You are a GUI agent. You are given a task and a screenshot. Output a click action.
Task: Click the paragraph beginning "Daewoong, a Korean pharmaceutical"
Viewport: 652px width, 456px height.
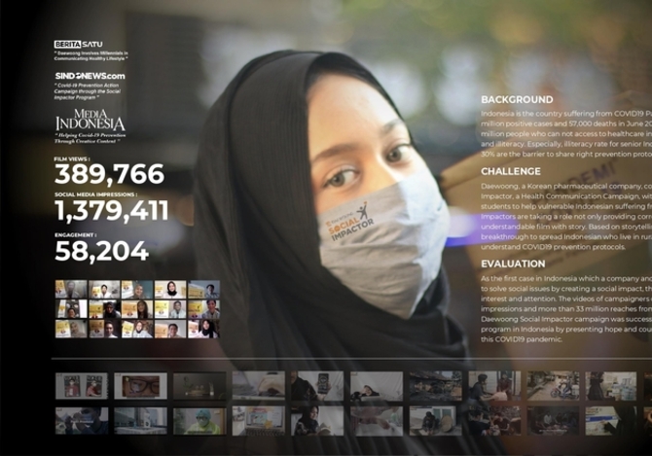coord(566,217)
